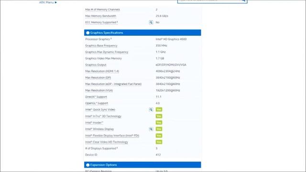This screenshot has height=172, width=306.
Task: Open the Max Resolution (HDMI 1.4) link
Action: 102,71
